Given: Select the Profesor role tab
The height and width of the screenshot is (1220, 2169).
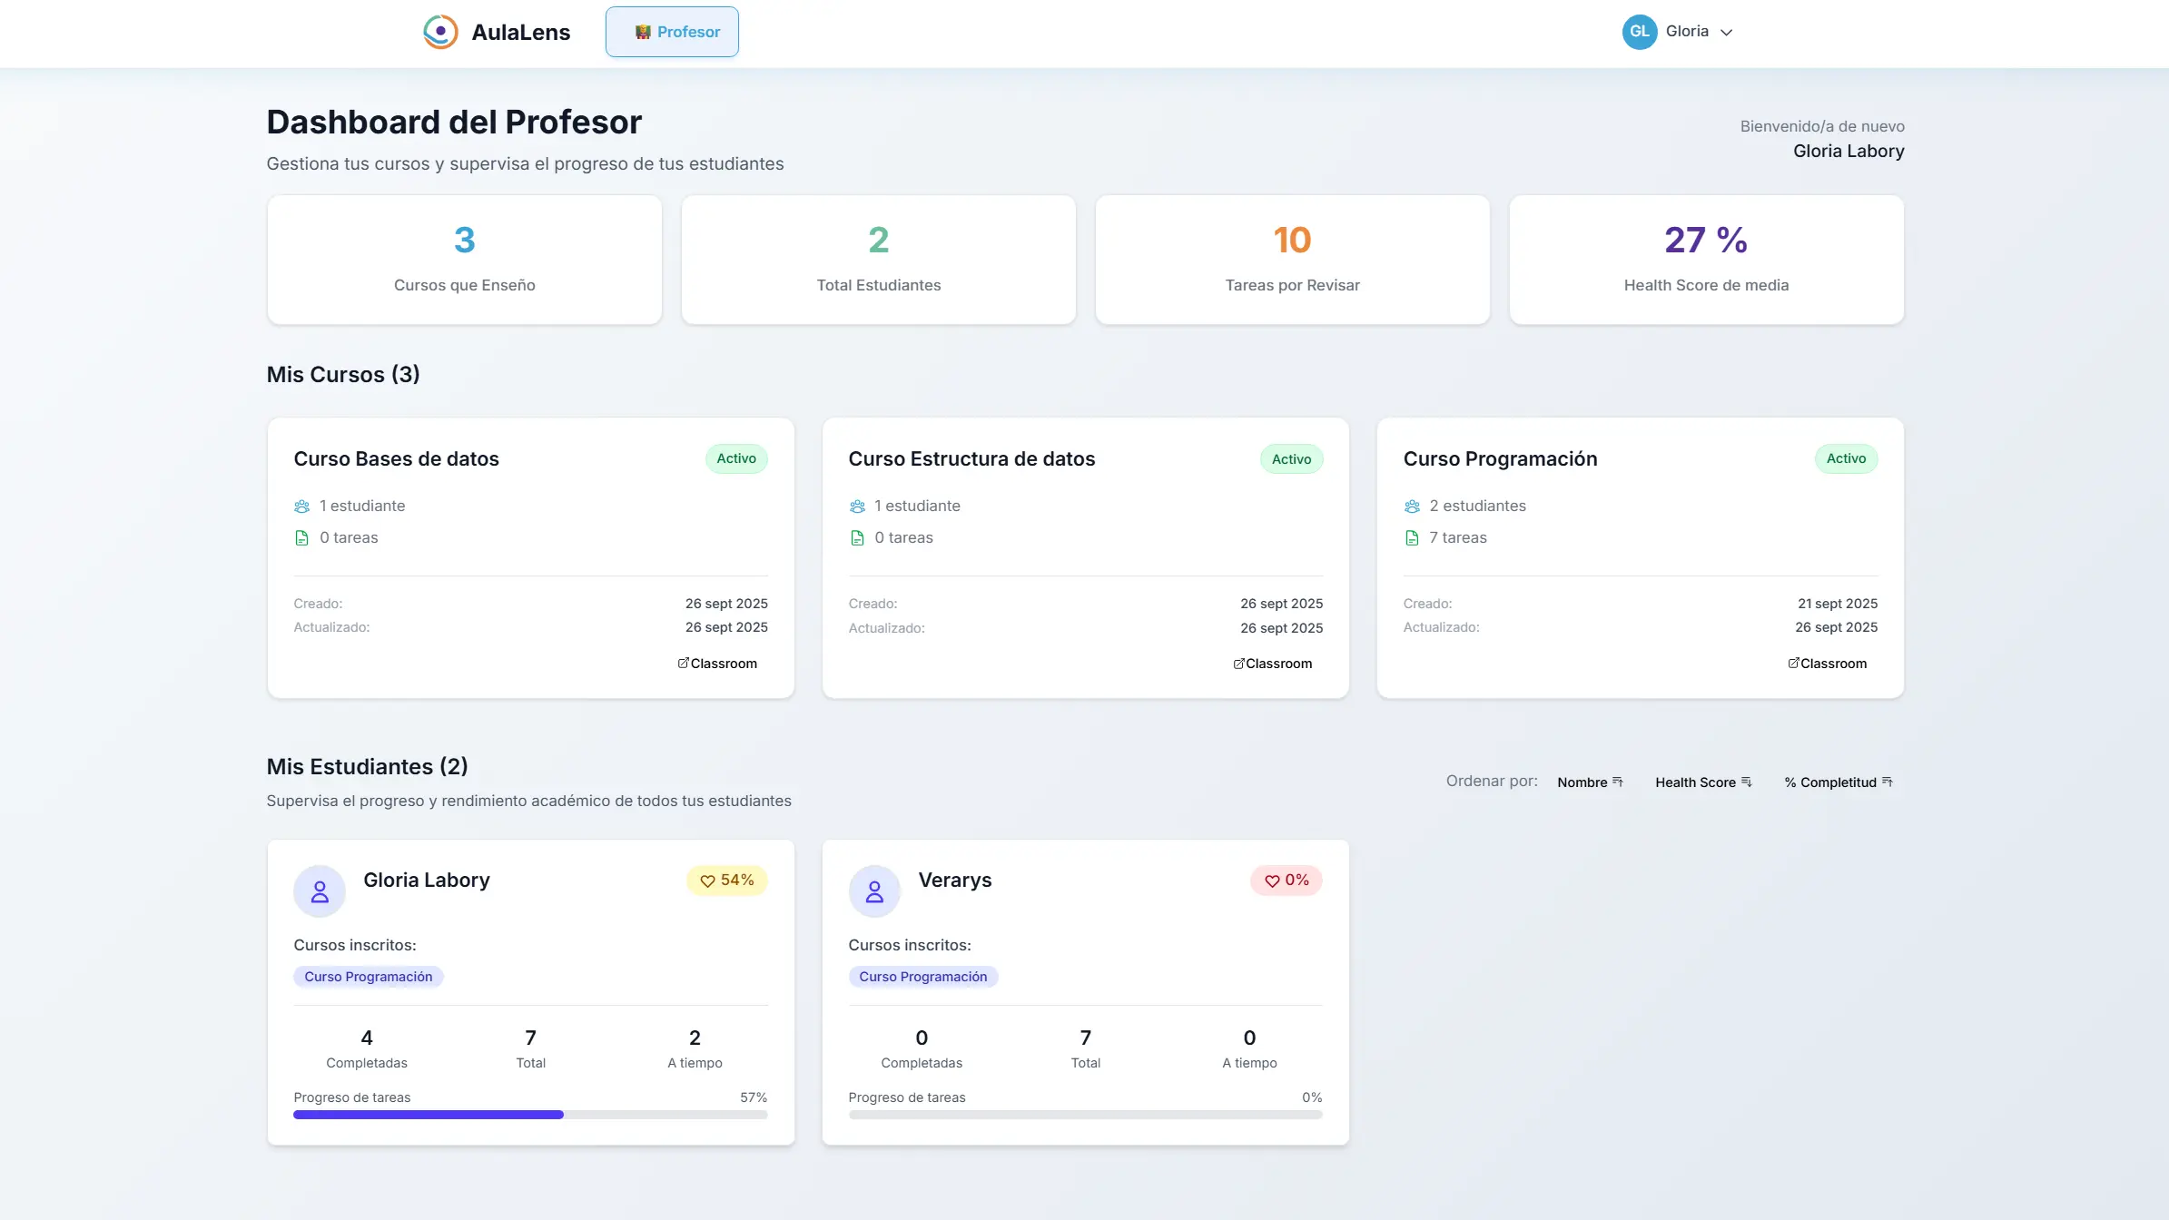Looking at the screenshot, I should tap(672, 32).
